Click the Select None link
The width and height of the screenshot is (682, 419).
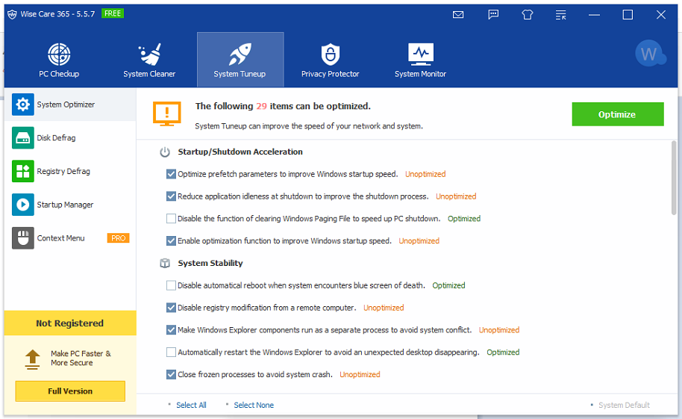point(254,405)
